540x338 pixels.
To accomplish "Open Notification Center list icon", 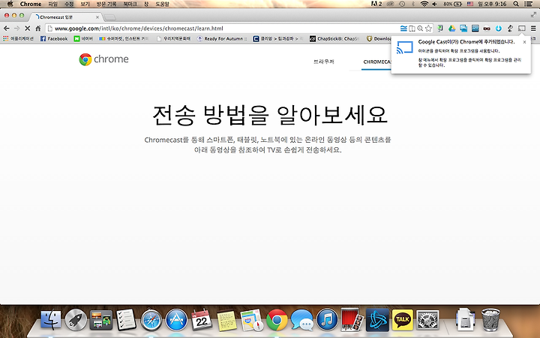I will 528,4.
